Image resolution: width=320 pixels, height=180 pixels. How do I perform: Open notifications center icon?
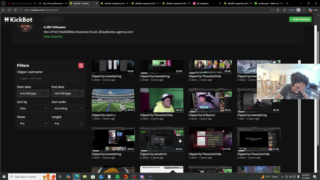pyautogui.click(x=315, y=177)
